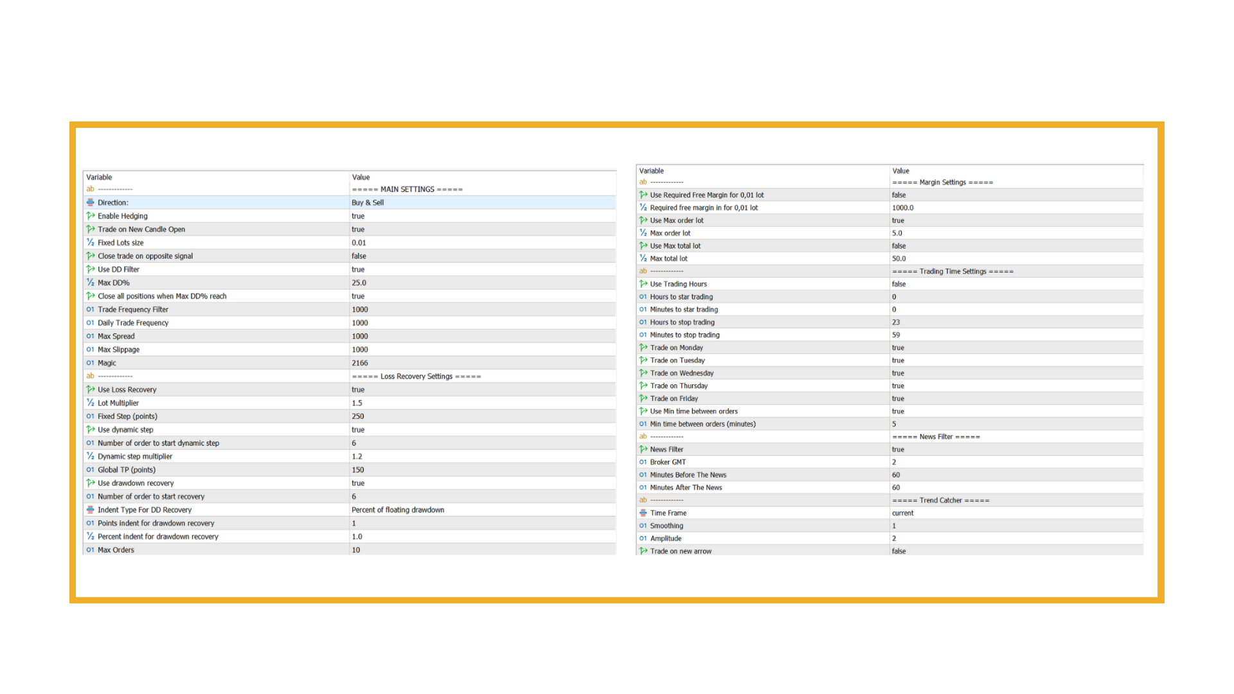Click the News Filter boolean icon

click(643, 449)
